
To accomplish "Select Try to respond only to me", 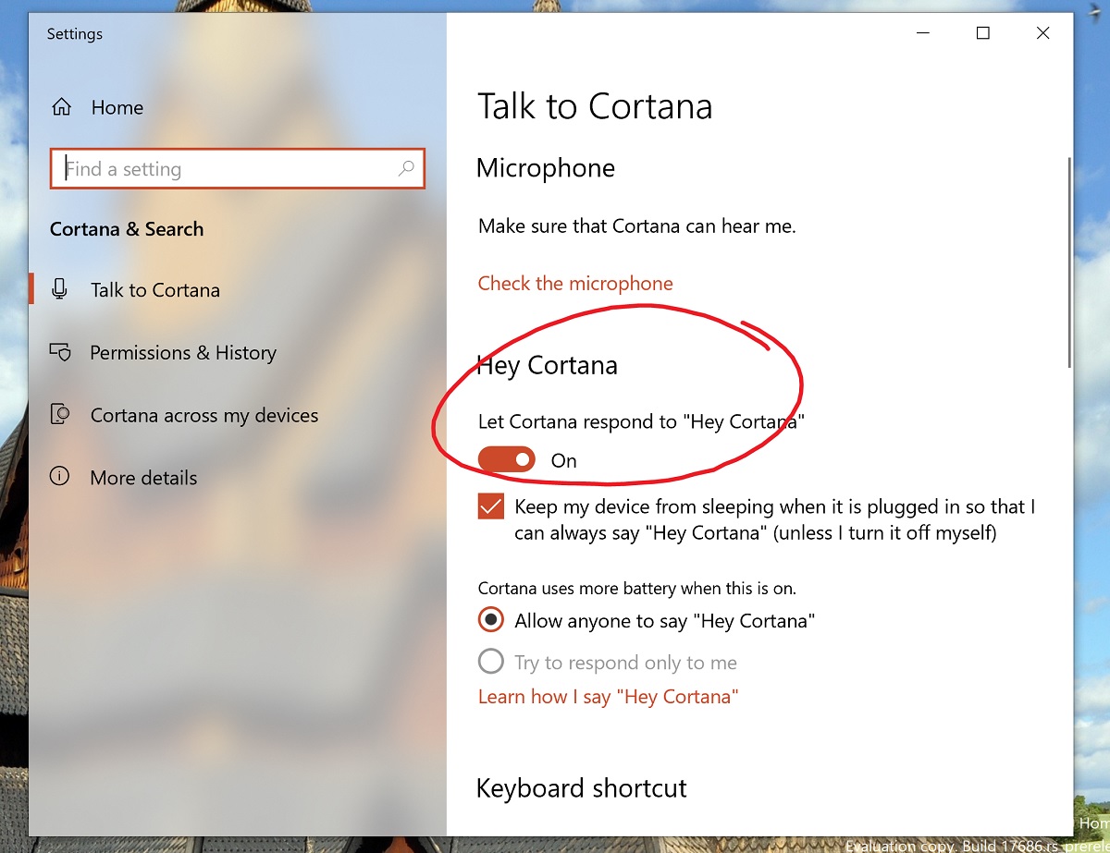I will [491, 662].
